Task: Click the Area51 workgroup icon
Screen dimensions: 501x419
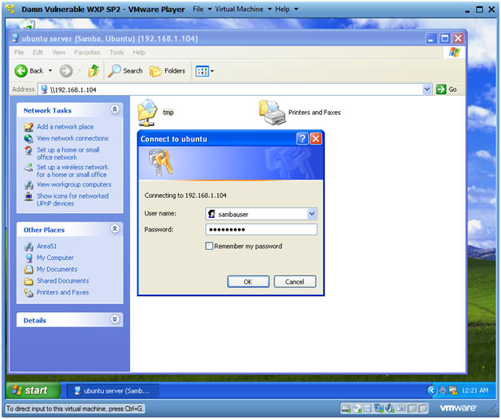Action: [x=29, y=246]
